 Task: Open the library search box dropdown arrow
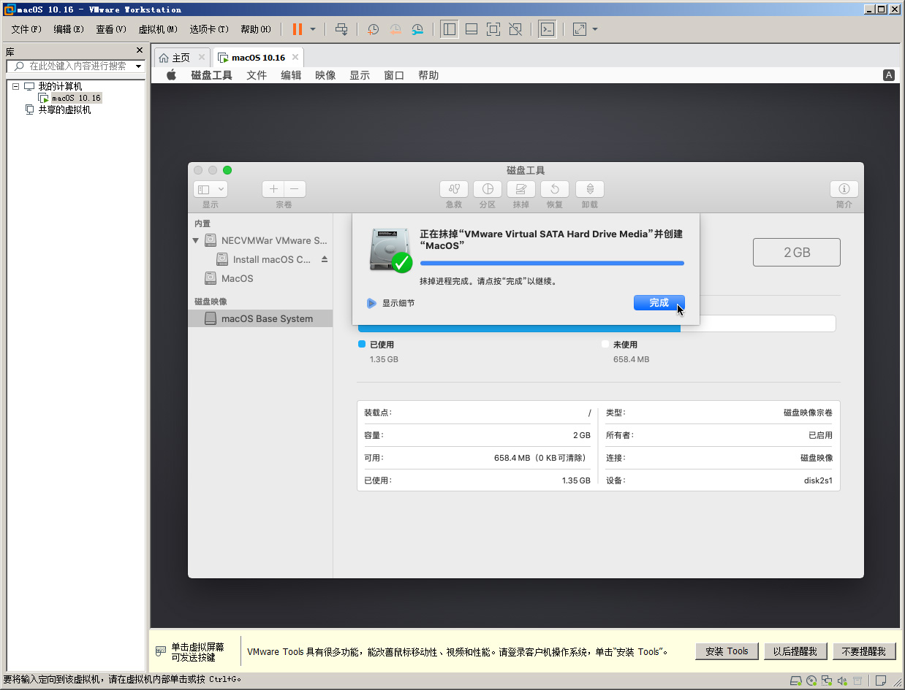[x=139, y=66]
